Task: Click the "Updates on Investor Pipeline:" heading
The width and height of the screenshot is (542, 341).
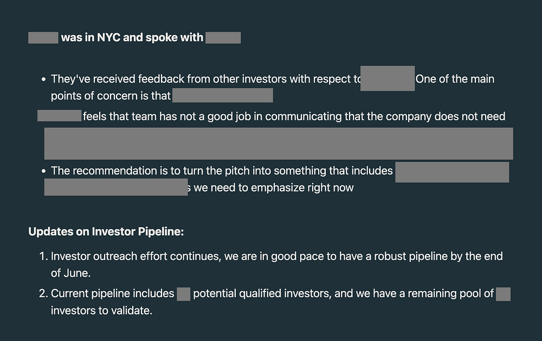Action: click(x=106, y=232)
